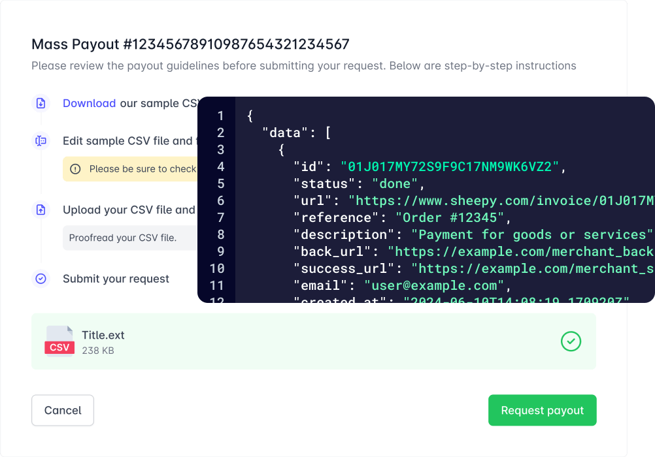Image resolution: width=655 pixels, height=457 pixels.
Task: Click the submit request check-circle icon
Action: click(41, 279)
